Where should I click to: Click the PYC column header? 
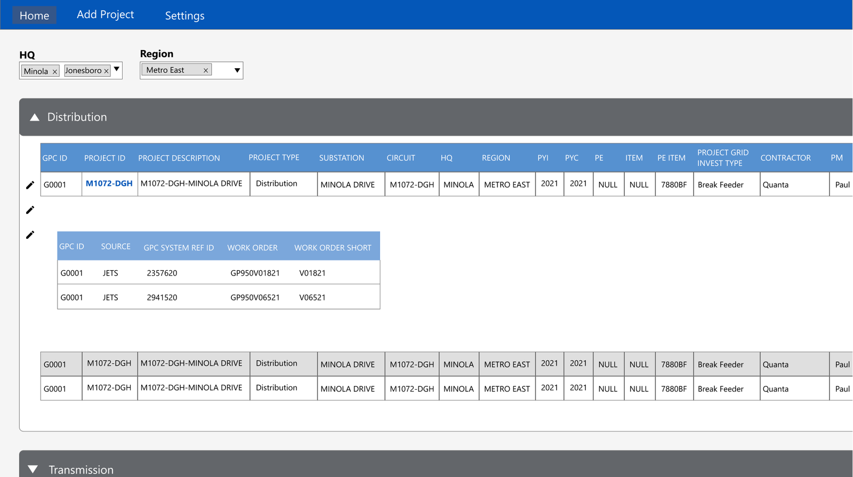(572, 158)
